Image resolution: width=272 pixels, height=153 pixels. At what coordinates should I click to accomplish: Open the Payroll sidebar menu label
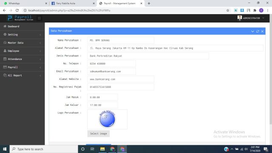tap(13, 67)
